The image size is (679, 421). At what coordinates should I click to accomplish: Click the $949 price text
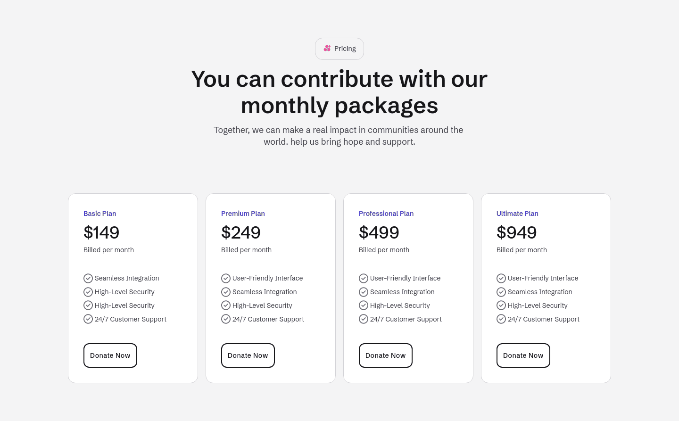516,232
